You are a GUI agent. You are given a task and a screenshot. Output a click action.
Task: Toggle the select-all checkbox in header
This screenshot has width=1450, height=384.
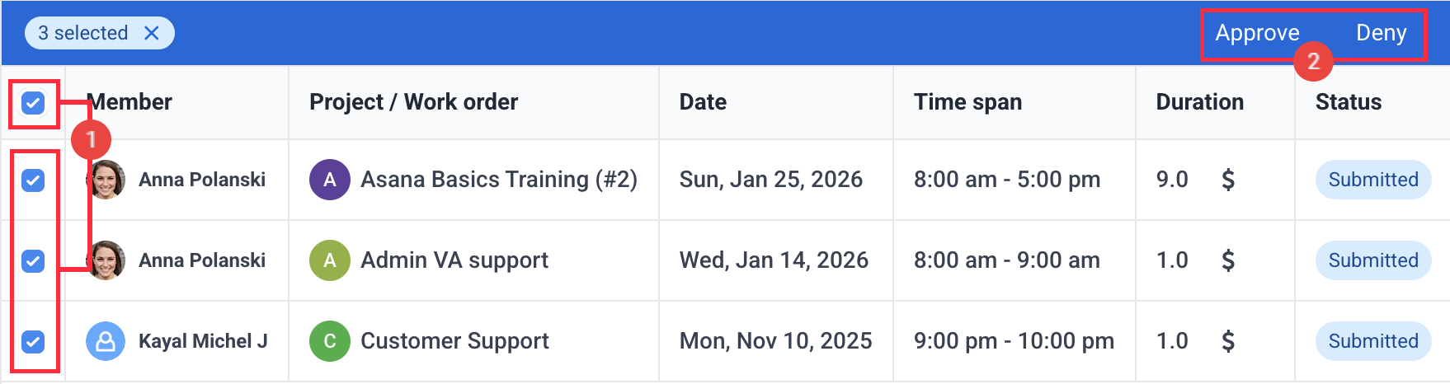33,103
